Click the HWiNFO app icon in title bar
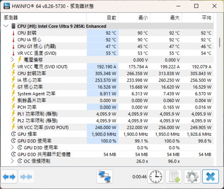 [7, 6]
